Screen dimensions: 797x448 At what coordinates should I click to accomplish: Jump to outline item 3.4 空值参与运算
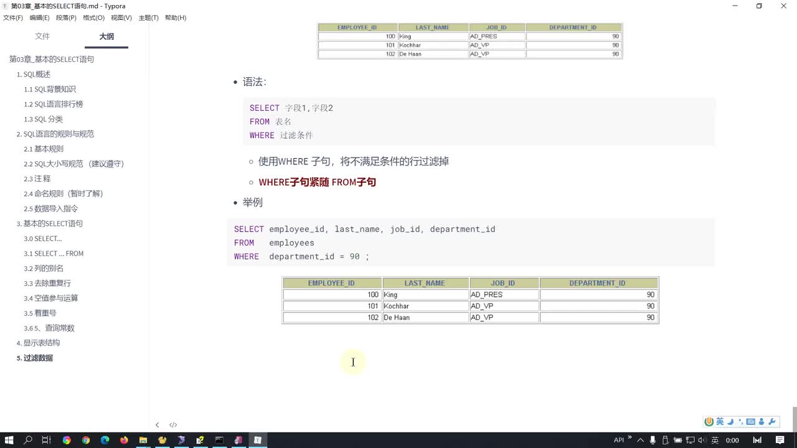[51, 298]
